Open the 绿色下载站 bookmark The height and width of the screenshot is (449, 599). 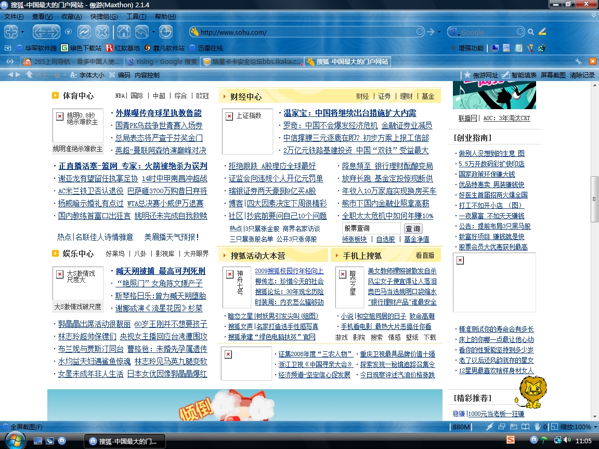81,48
